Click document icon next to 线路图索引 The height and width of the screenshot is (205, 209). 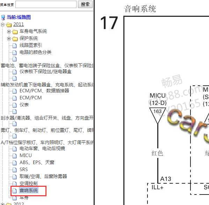(15, 45)
